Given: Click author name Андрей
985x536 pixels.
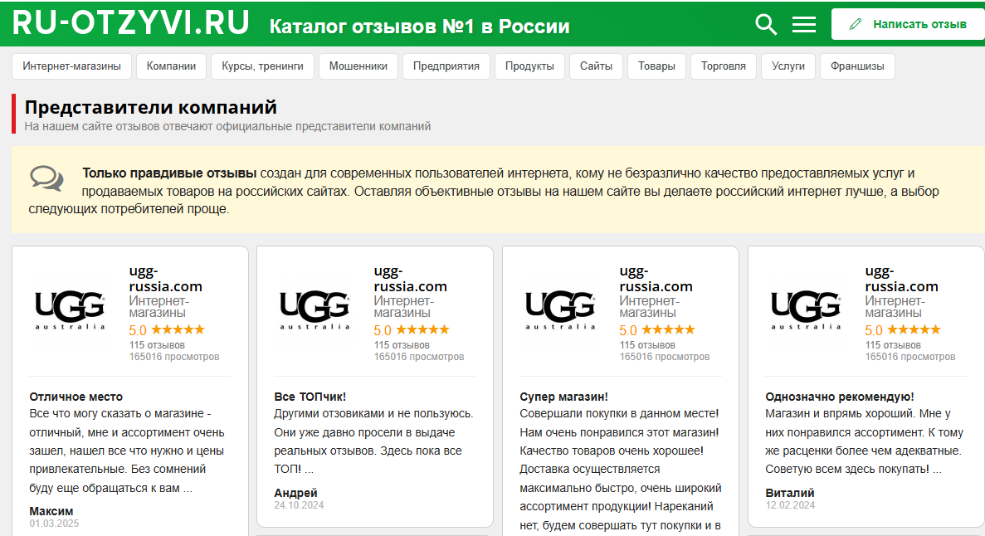Looking at the screenshot, I should 296,493.
